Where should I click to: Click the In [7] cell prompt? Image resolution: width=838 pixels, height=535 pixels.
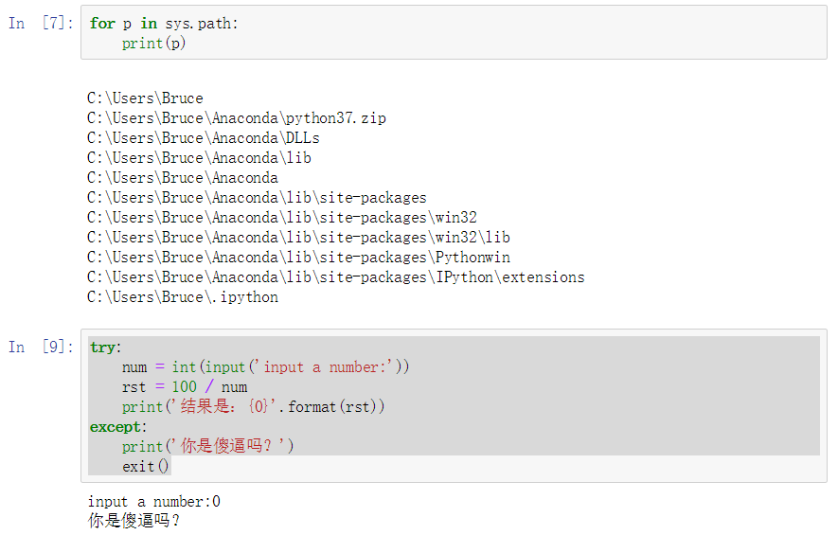(40, 24)
